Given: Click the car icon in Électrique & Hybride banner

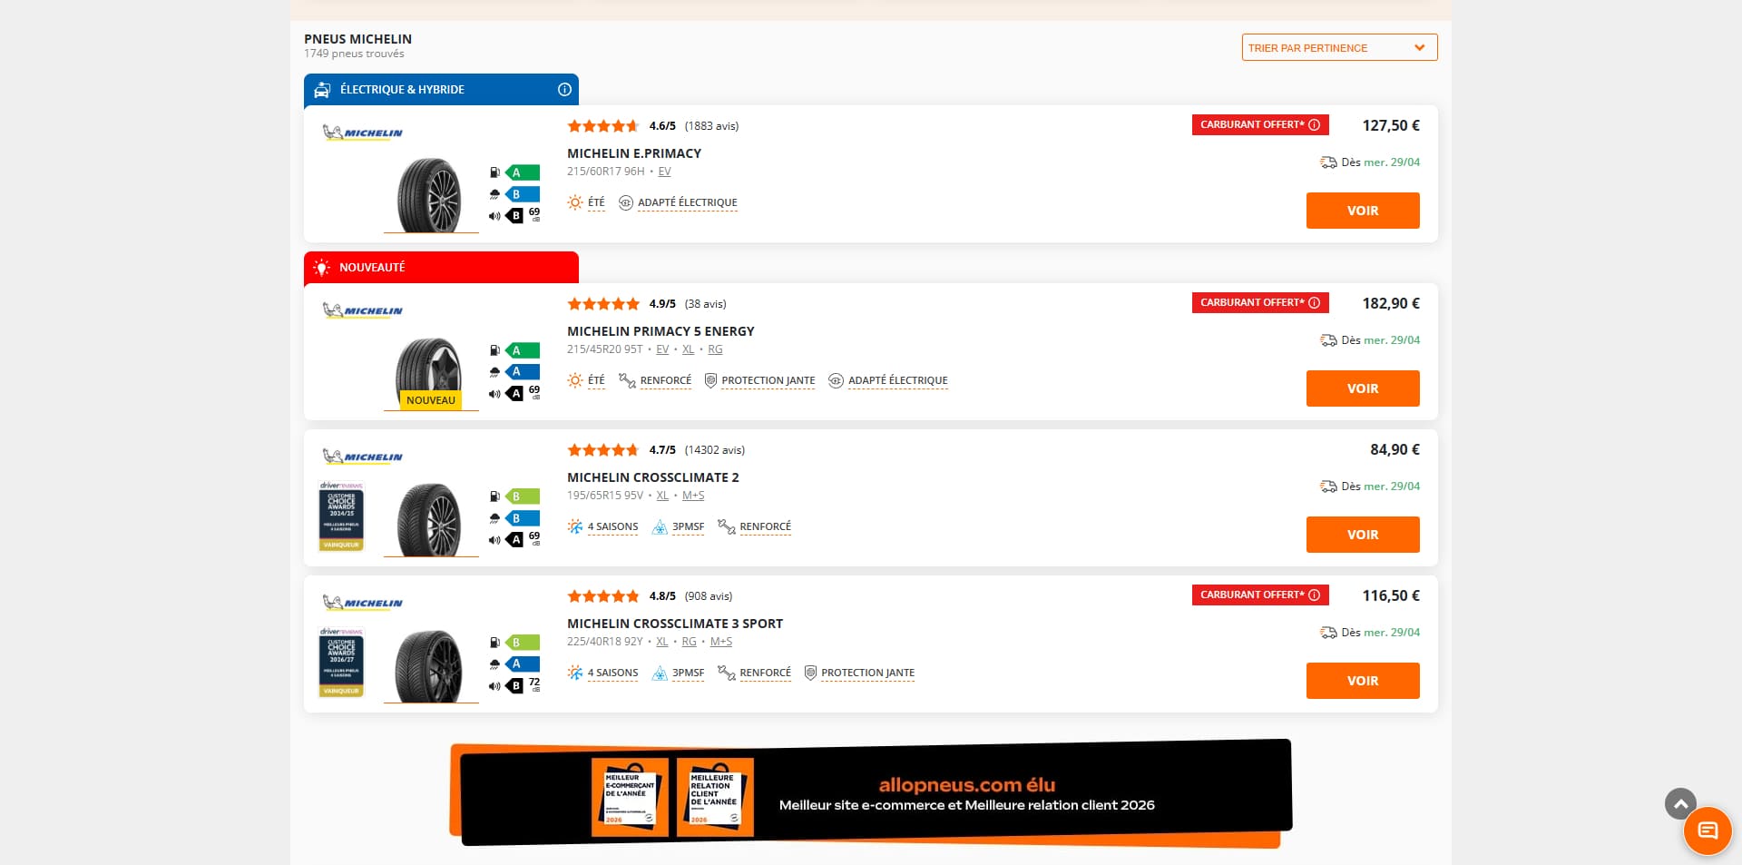Looking at the screenshot, I should click(x=322, y=90).
